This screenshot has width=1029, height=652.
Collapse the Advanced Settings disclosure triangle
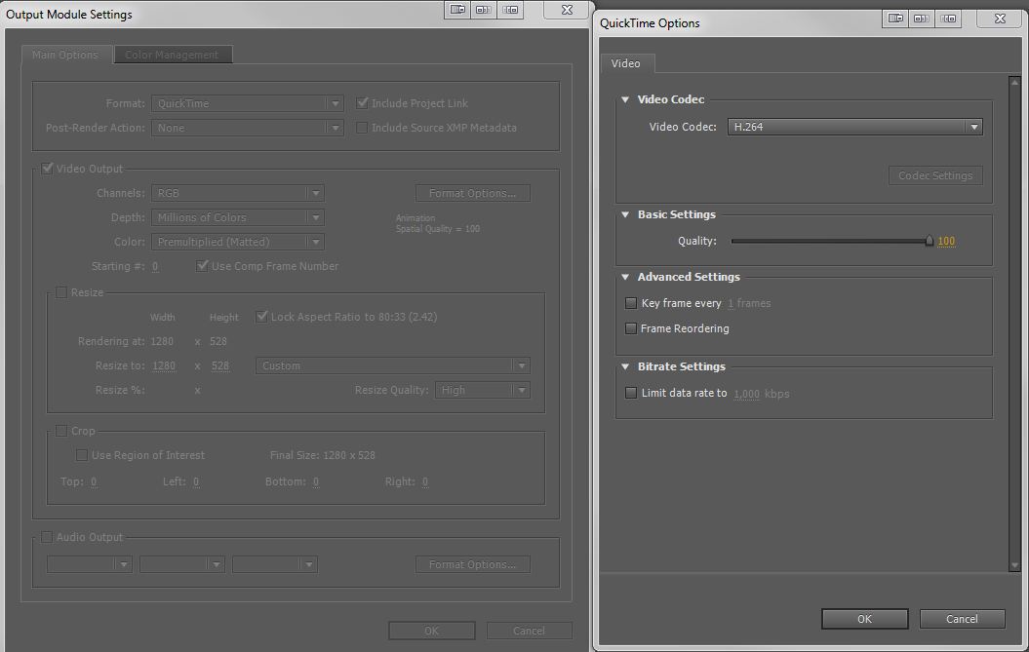[x=625, y=277]
